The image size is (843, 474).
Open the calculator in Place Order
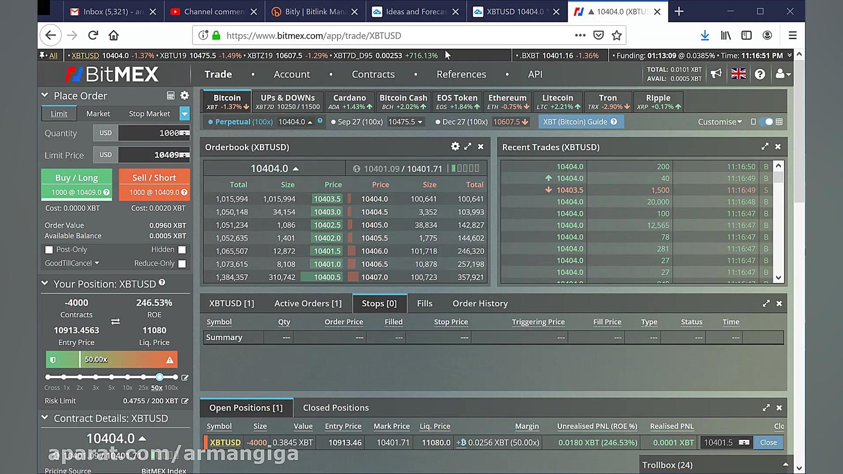tap(170, 95)
